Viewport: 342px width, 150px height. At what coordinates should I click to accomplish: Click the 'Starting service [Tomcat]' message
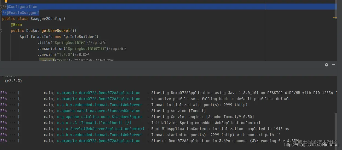178,111
